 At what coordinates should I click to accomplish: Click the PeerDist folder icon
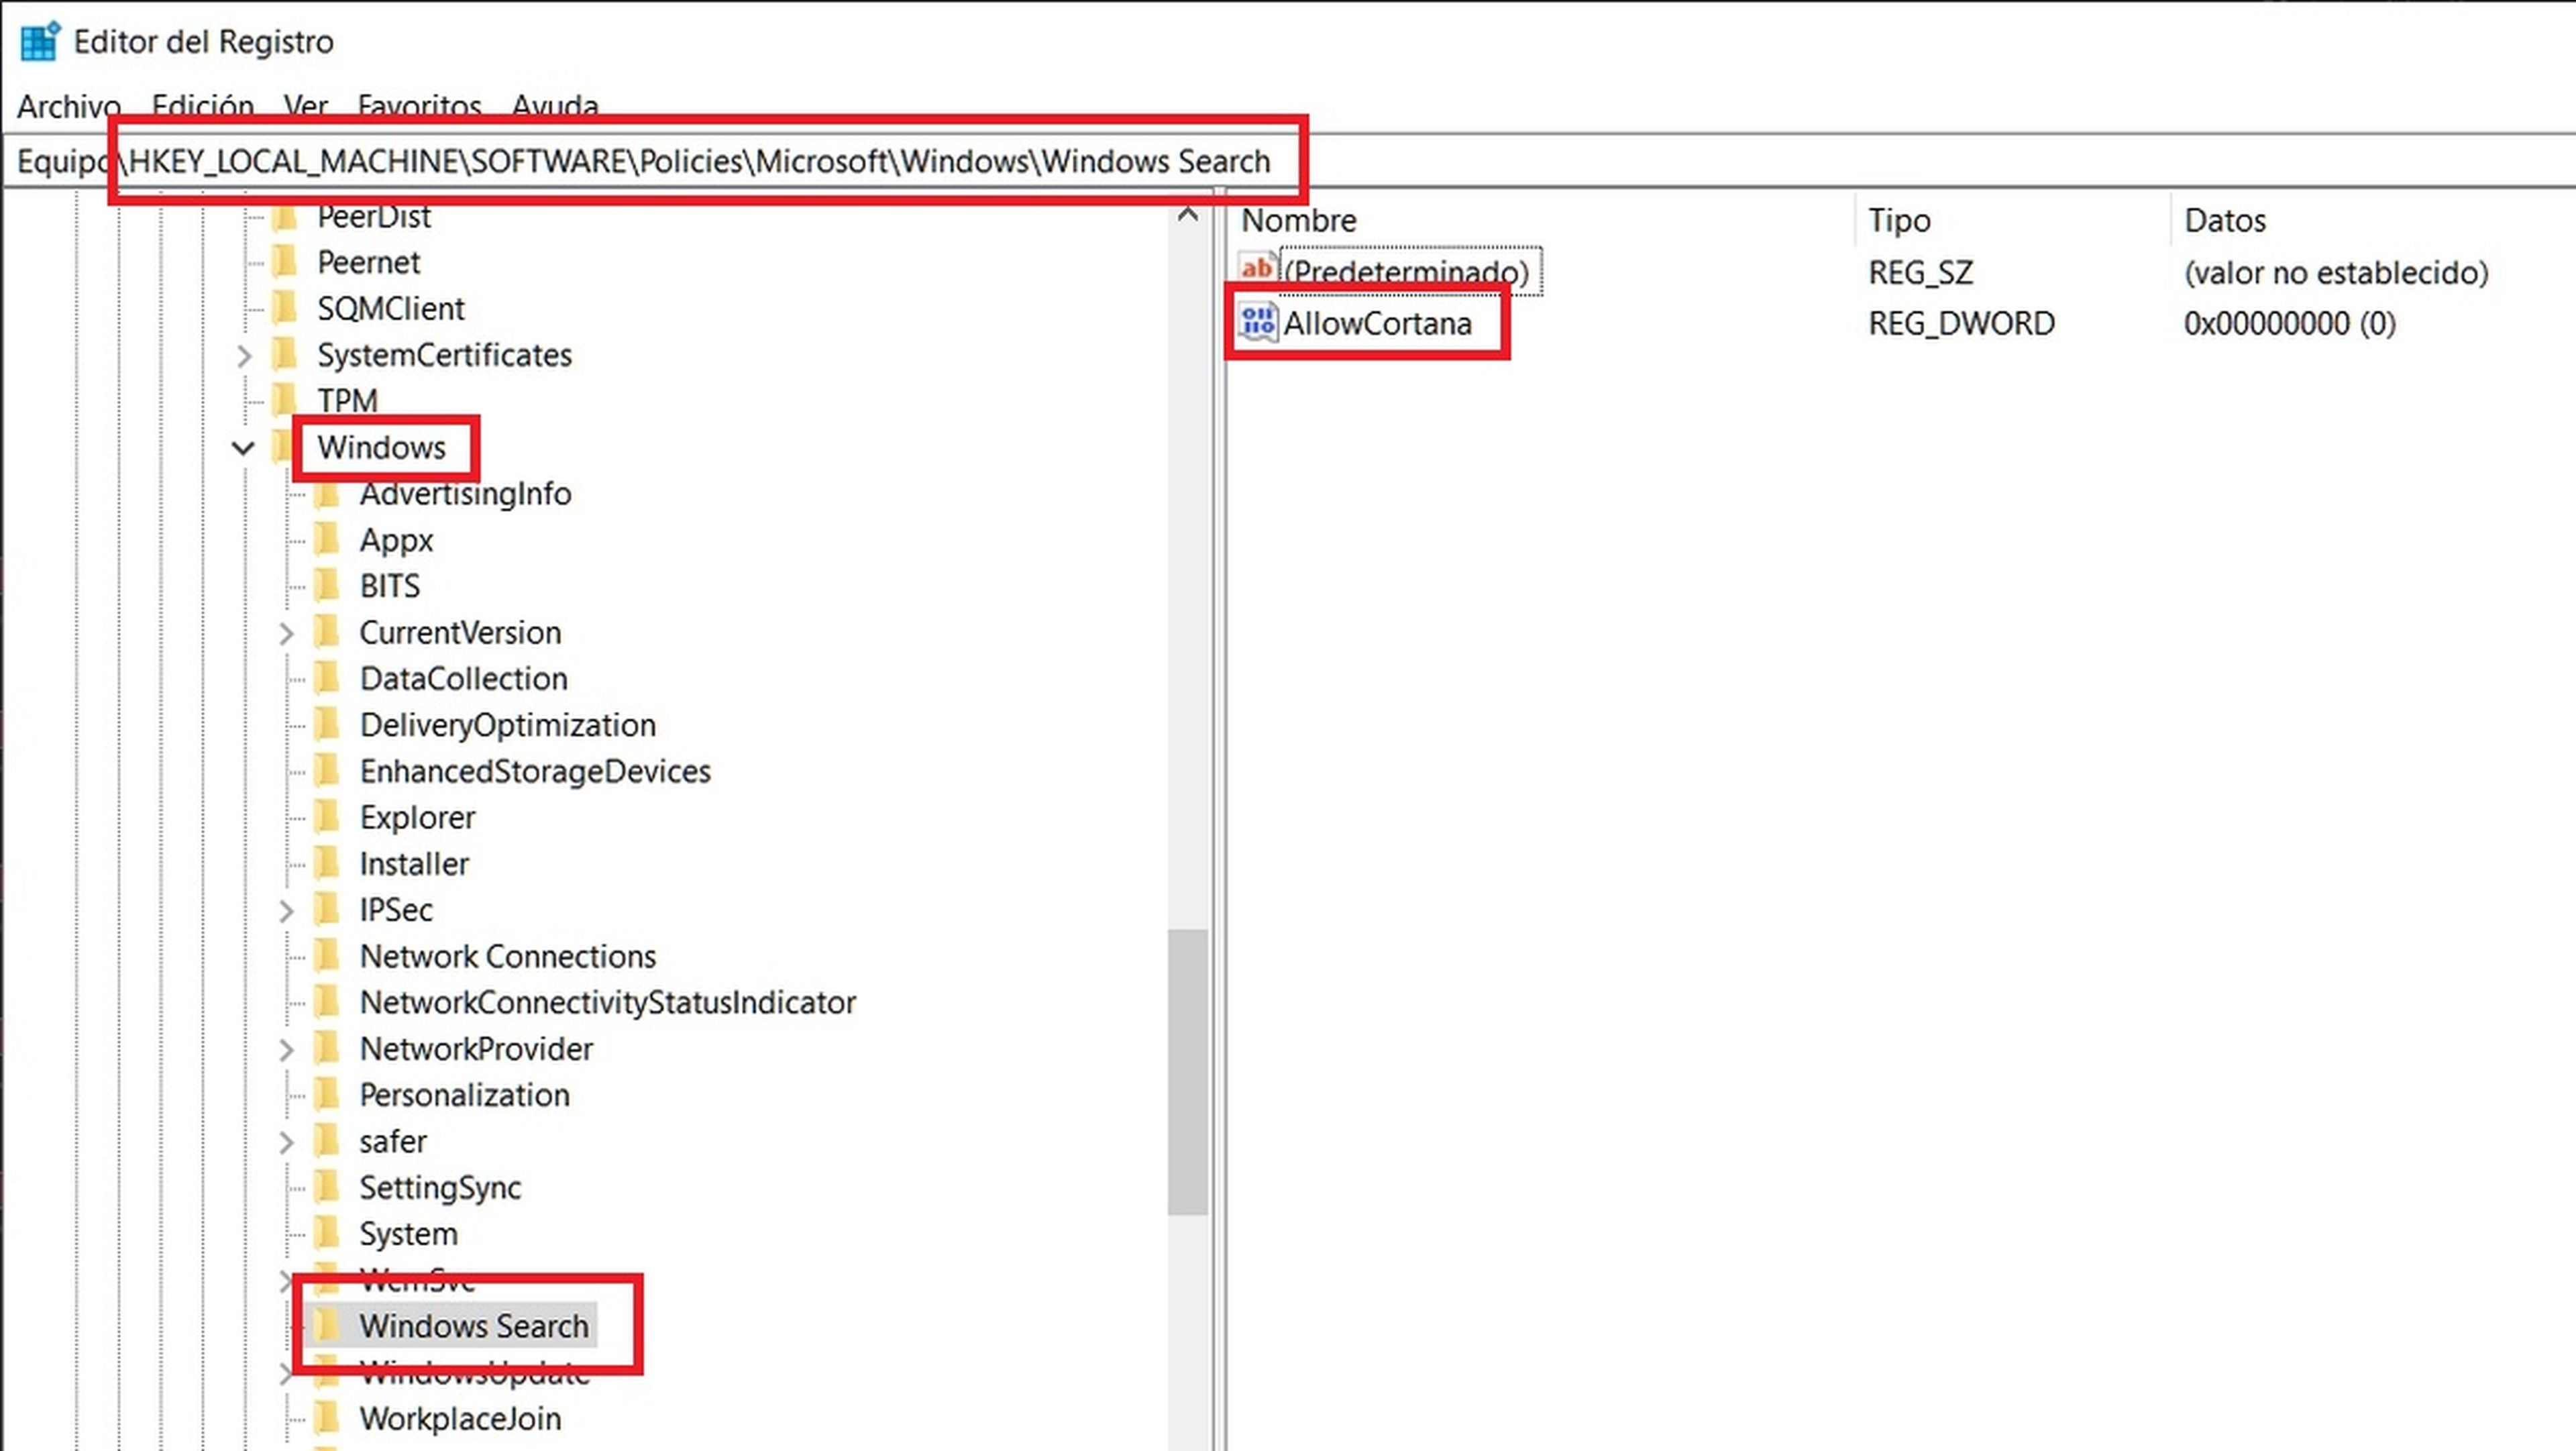pos(285,216)
